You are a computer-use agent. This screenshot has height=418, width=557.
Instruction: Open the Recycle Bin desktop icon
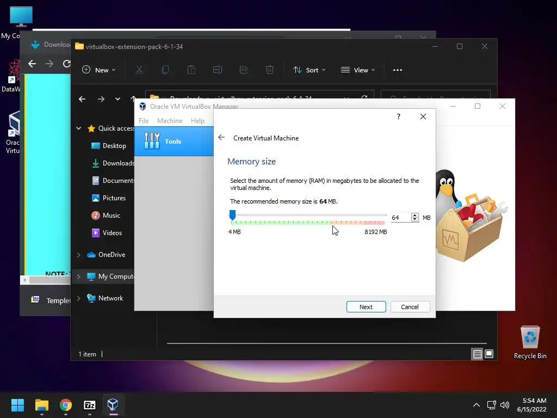coord(530,342)
